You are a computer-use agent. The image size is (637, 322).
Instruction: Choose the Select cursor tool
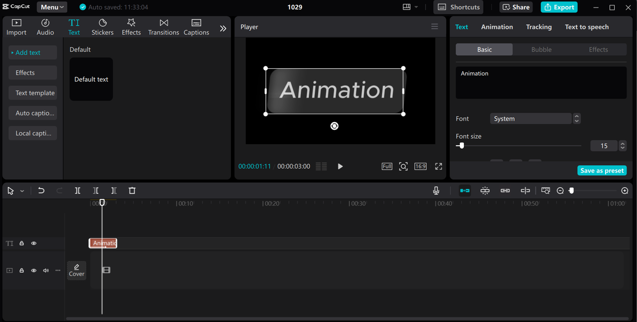coord(10,191)
